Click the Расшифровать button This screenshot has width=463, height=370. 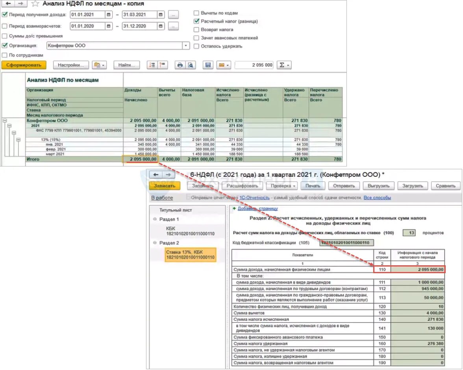[242, 186]
